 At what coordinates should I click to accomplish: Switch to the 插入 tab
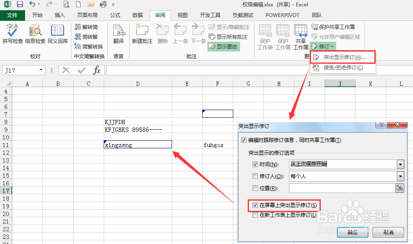pyautogui.click(x=60, y=15)
